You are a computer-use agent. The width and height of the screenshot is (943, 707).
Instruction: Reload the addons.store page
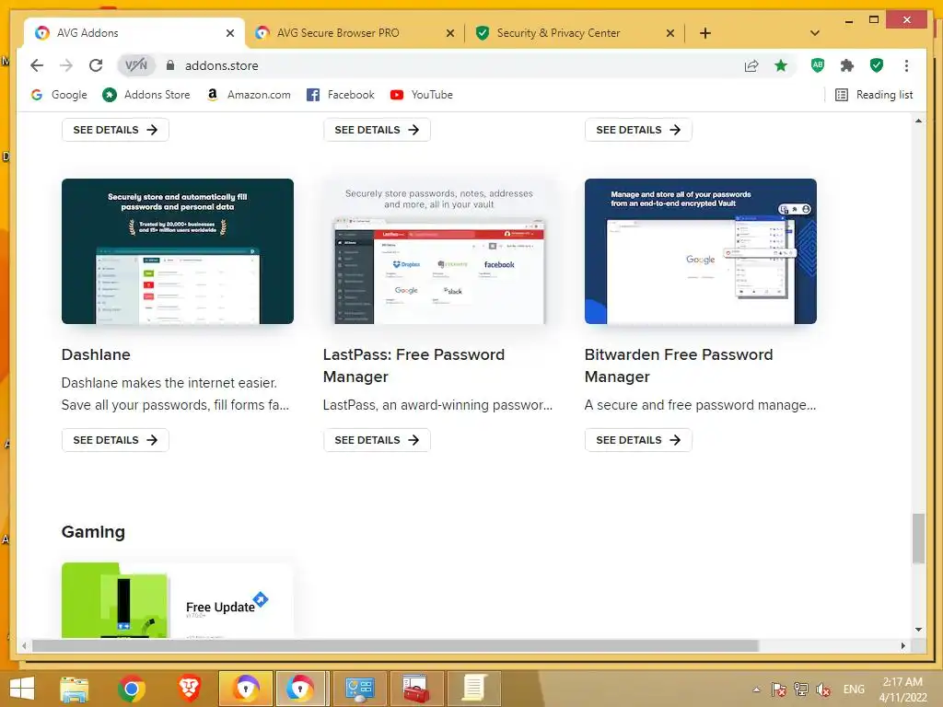point(96,65)
